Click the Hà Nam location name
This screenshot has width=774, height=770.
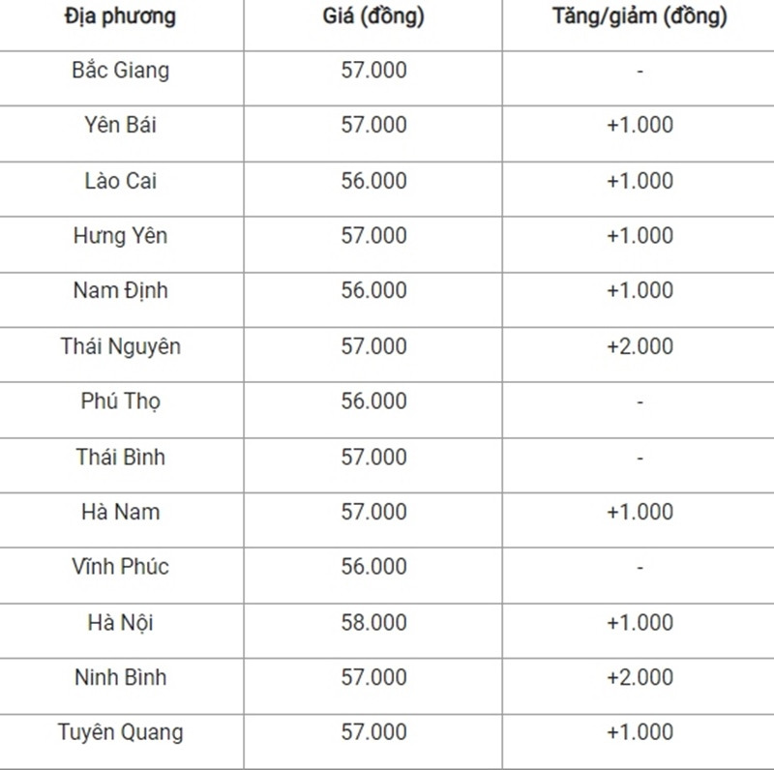coord(120,512)
